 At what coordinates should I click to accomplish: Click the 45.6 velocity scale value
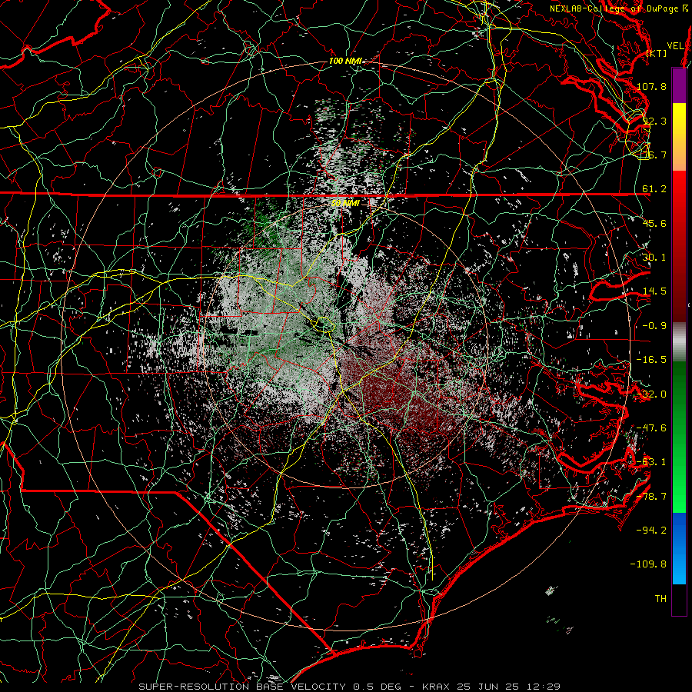tap(654, 223)
